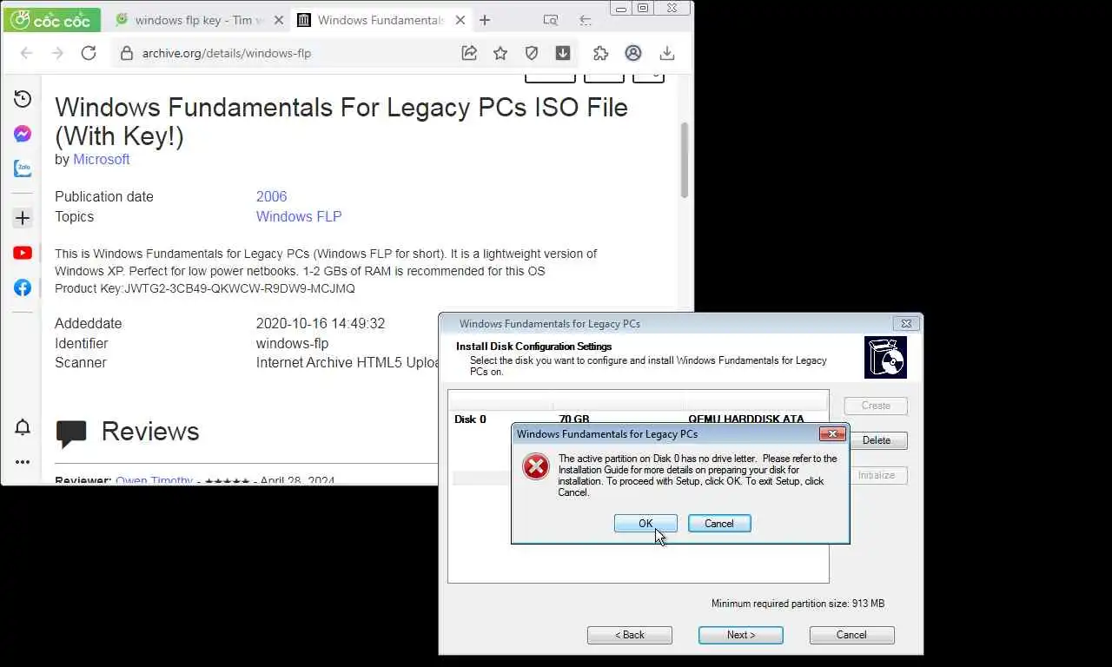The image size is (1112, 667).
Task: Open Messenger in the sidebar
Action: [23, 134]
